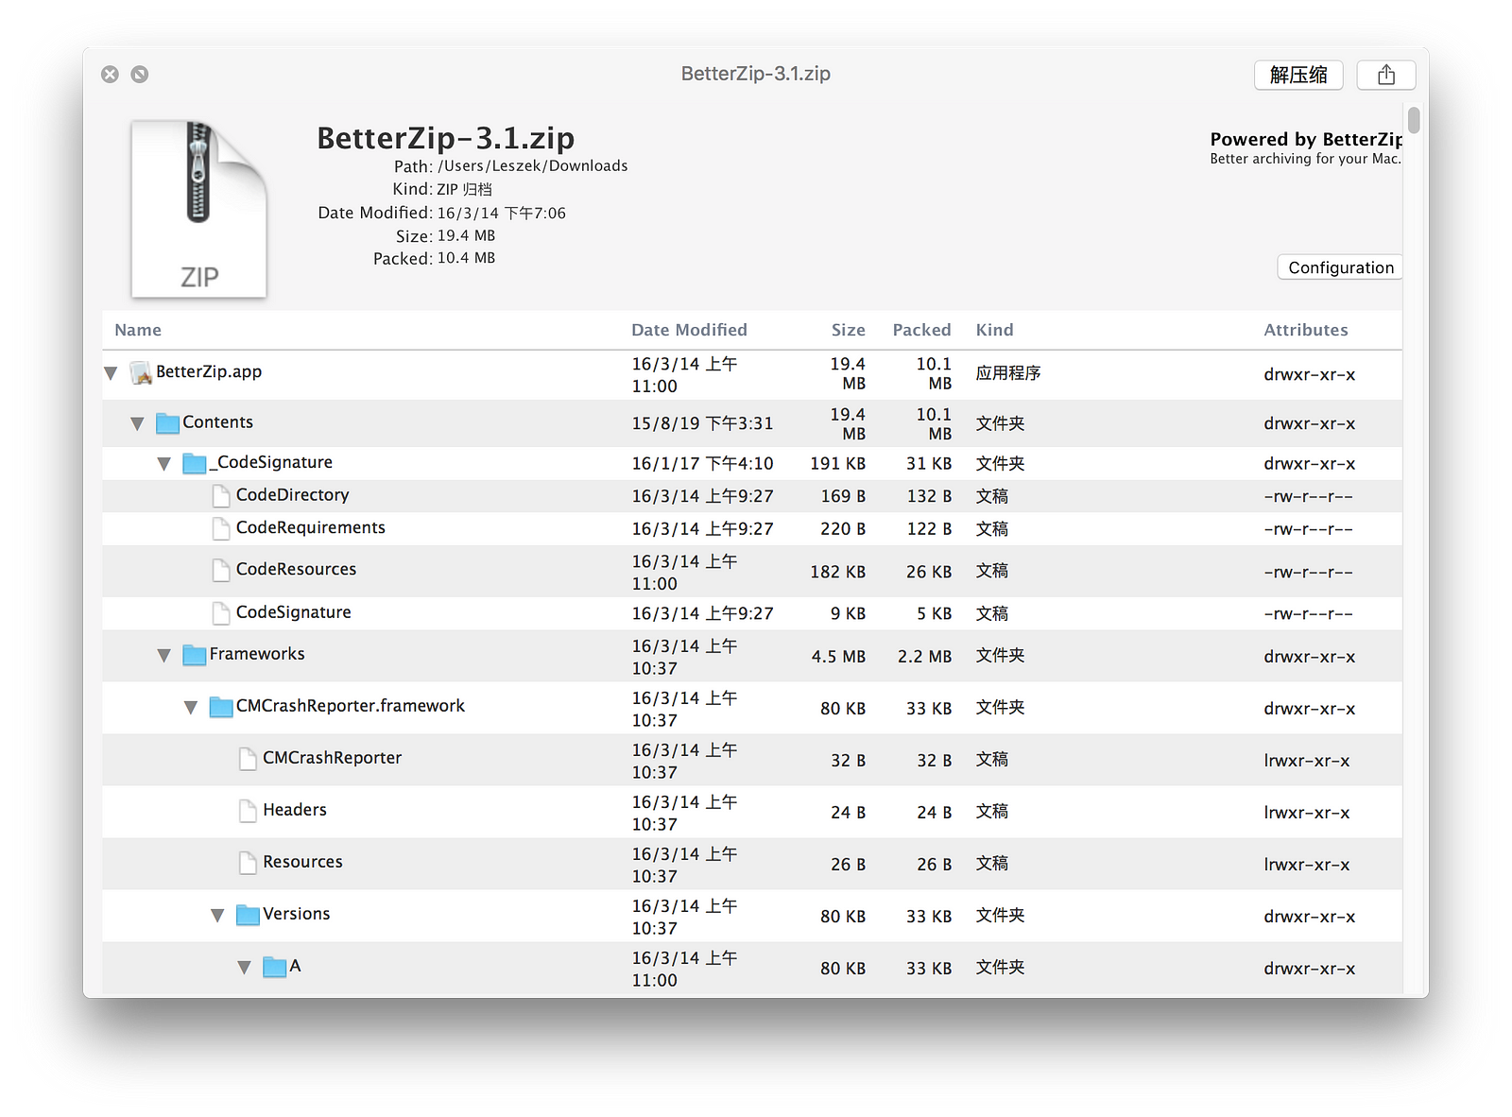Select the BetterZip.app row name
The height and width of the screenshot is (1117, 1512).
point(209,371)
